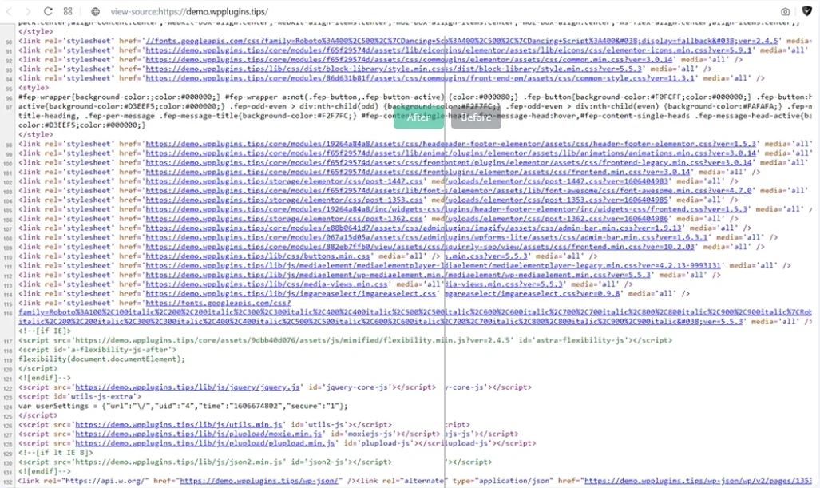Open the header-footer-elementor.css link on line 98

point(451,144)
